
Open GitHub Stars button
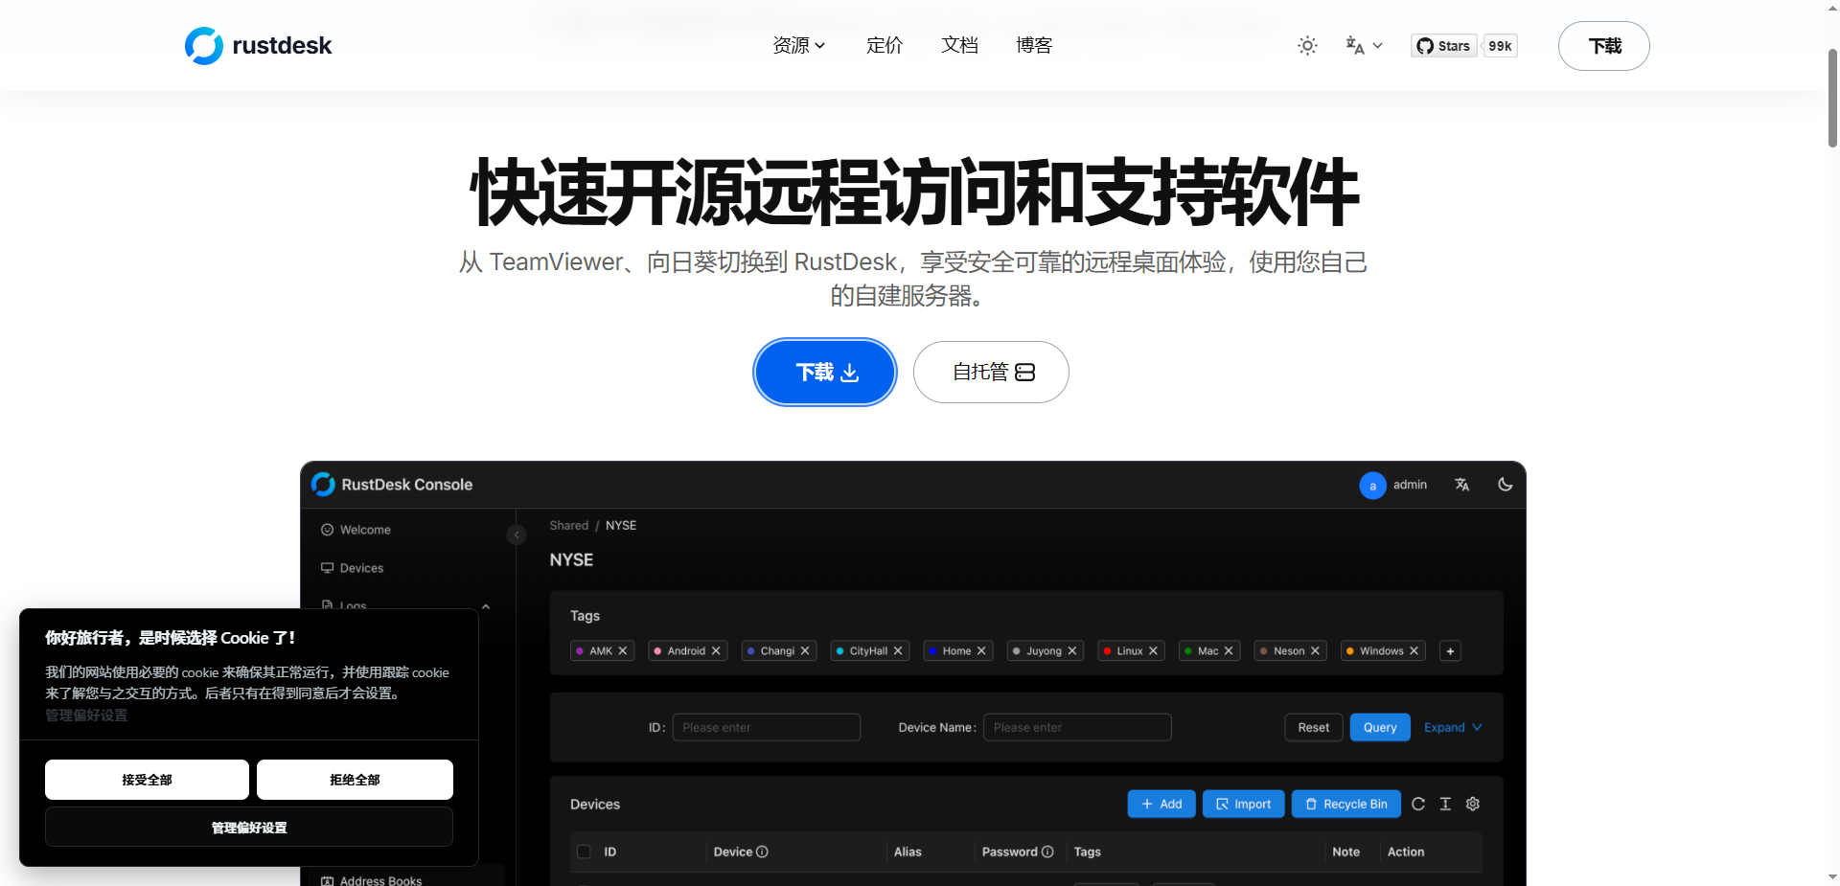point(1443,45)
